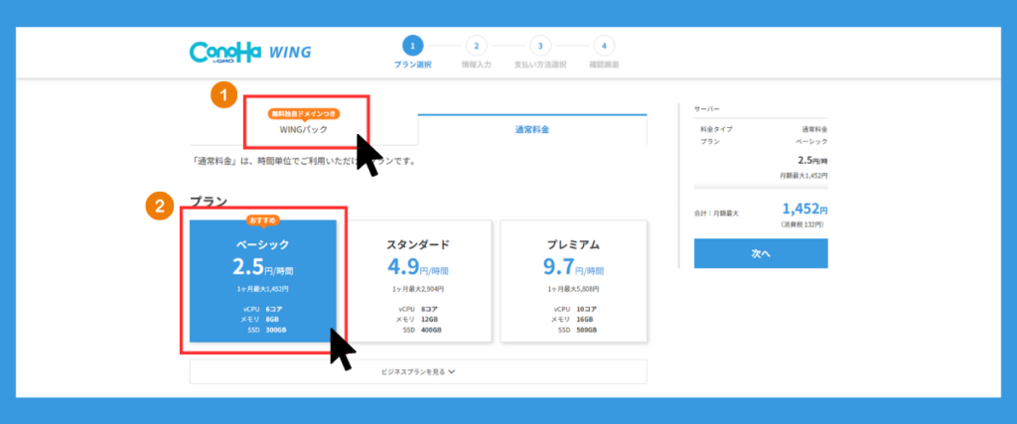Switch to the WINGパック tab

click(304, 130)
